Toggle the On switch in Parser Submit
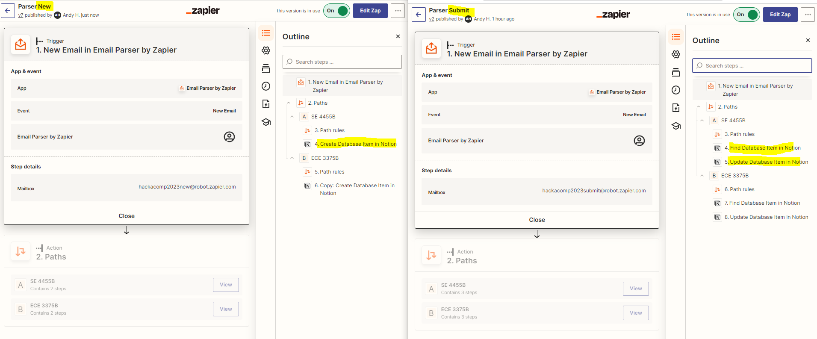Screen dimensions: 817x339 (x=747, y=15)
